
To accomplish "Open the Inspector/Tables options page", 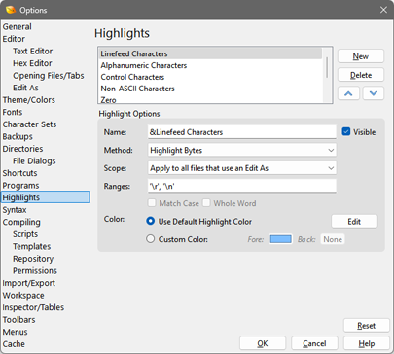I will click(33, 307).
